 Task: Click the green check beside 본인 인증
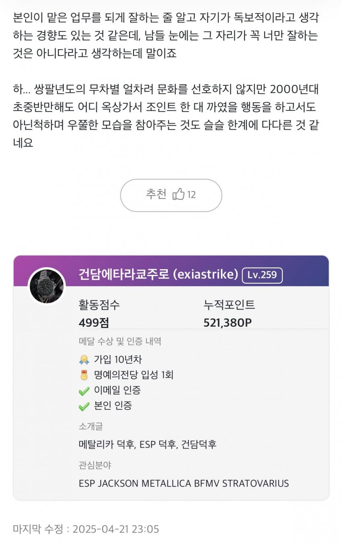point(84,406)
